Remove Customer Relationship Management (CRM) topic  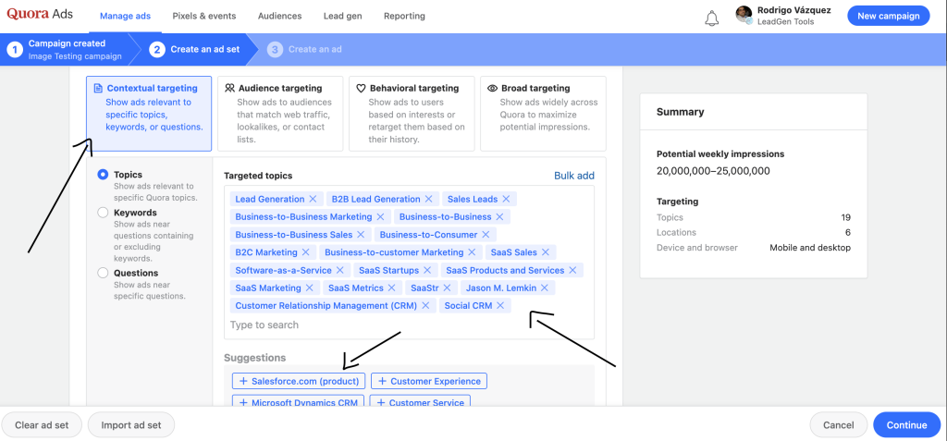(x=425, y=306)
